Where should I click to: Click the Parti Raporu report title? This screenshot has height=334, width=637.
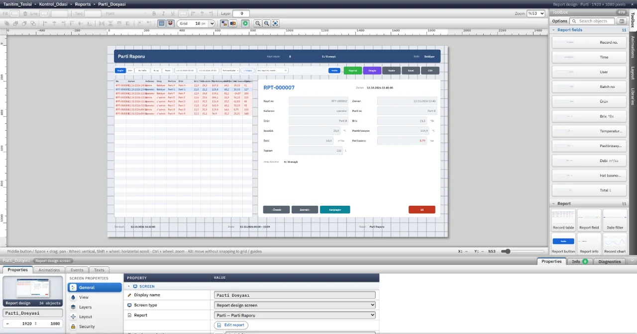(x=131, y=57)
